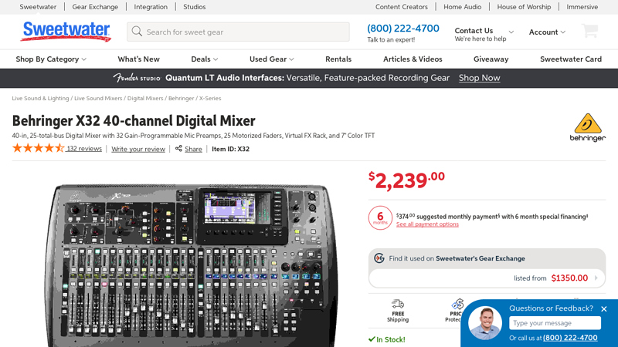Open the Giveaway menu item
This screenshot has width=618, height=347.
[491, 59]
